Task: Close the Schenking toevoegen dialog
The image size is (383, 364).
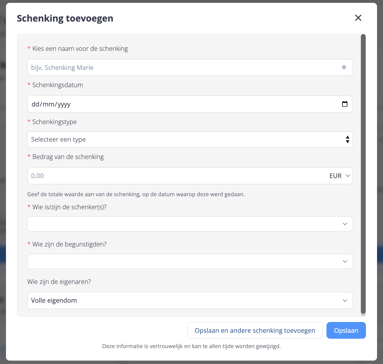Action: 358,18
